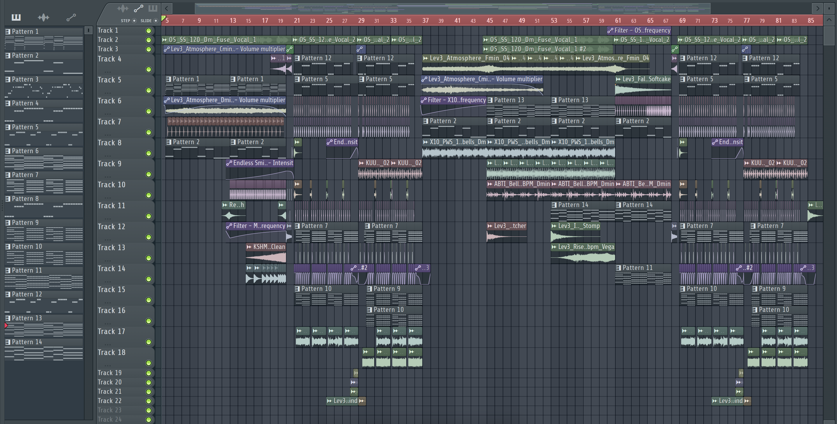Open menu of Pattern 5 picker entry icon
This screenshot has height=424, width=837.
pyautogui.click(x=8, y=127)
